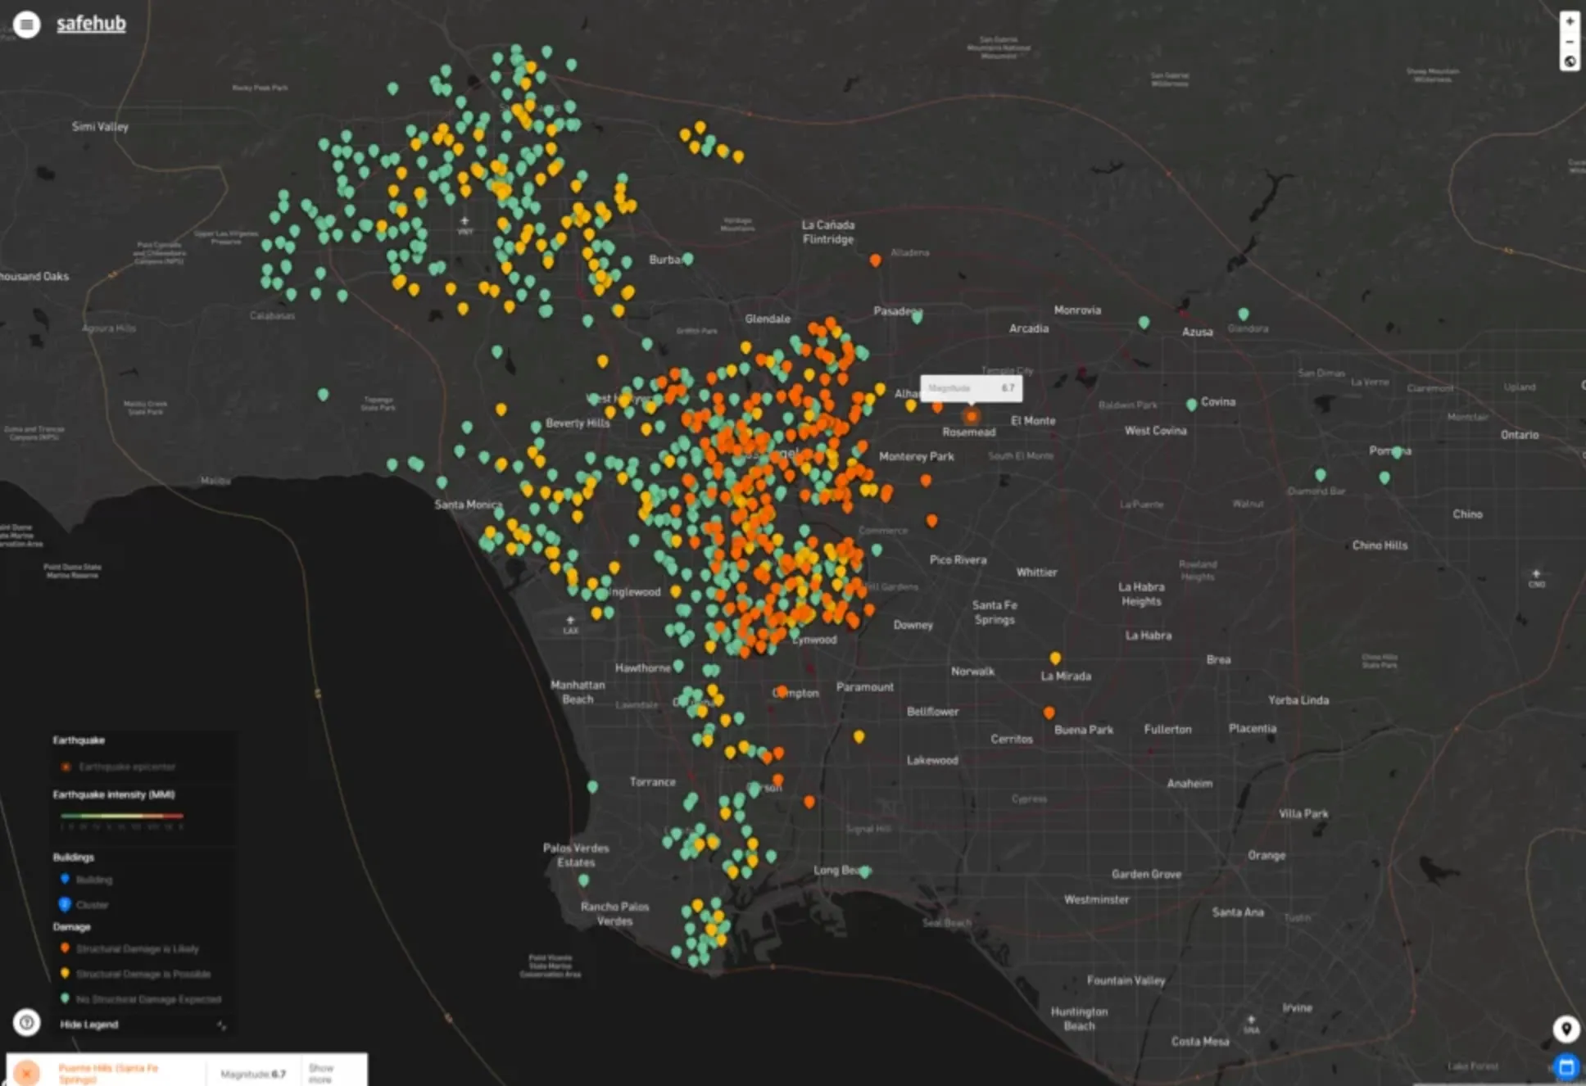1586x1086 pixels.
Task: Zoom out with the minus control
Action: pyautogui.click(x=1570, y=42)
